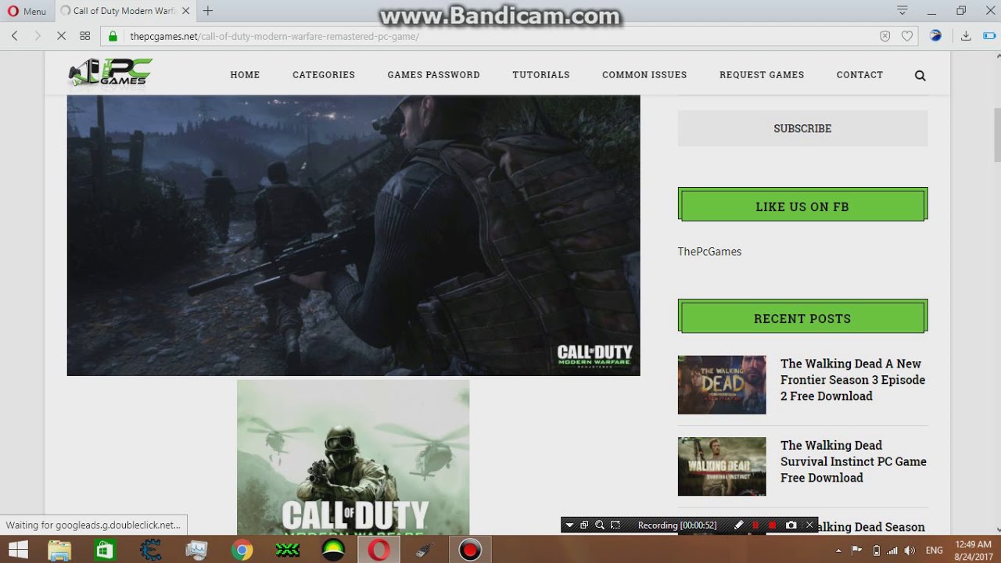This screenshot has height=563, width=1001.
Task: Click the ThePcGames Facebook link
Action: [709, 251]
